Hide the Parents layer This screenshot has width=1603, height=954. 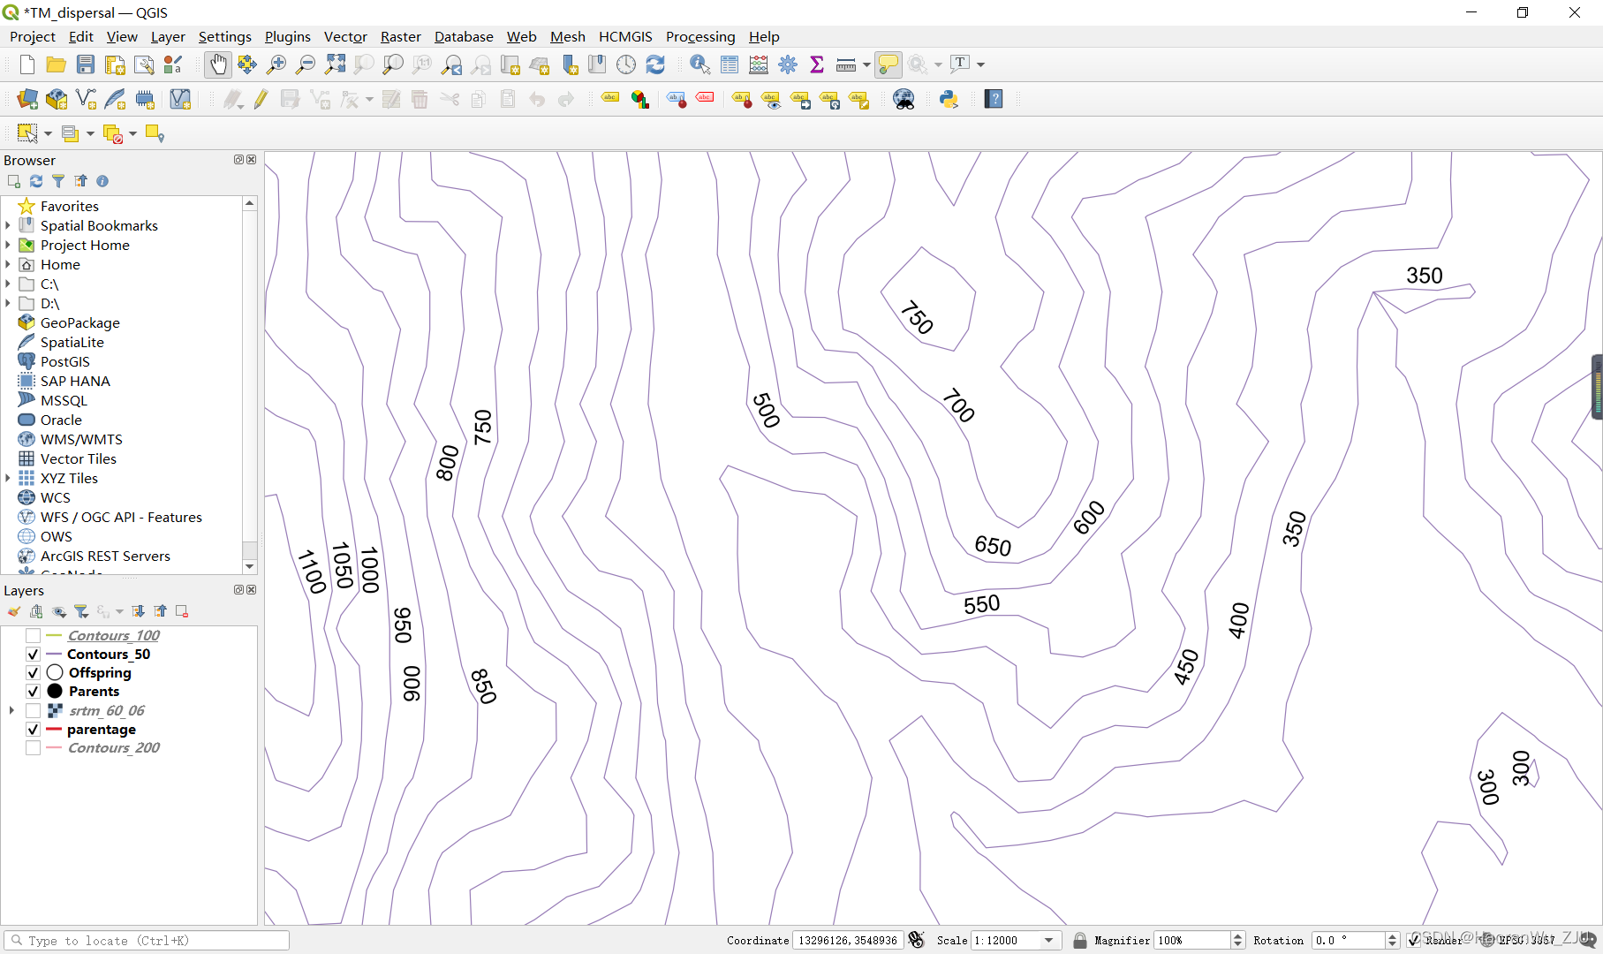coord(33,692)
